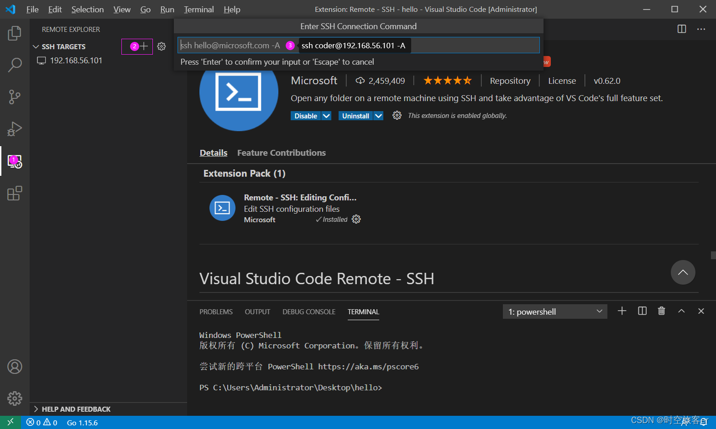Click the Microsoft publisher name

pyautogui.click(x=314, y=81)
